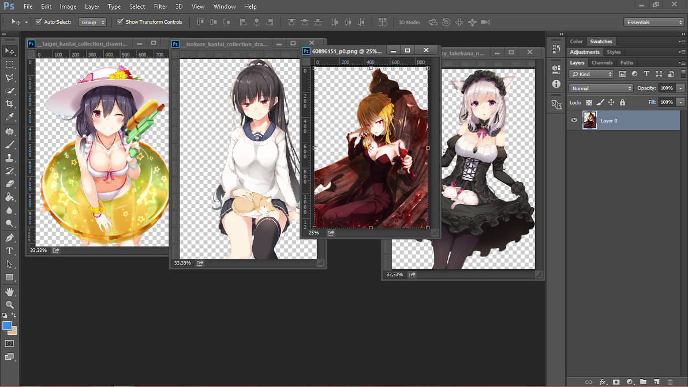Screen dimensions: 688x387
Task: Open the layer Kind filter dropdown
Action: click(x=591, y=75)
